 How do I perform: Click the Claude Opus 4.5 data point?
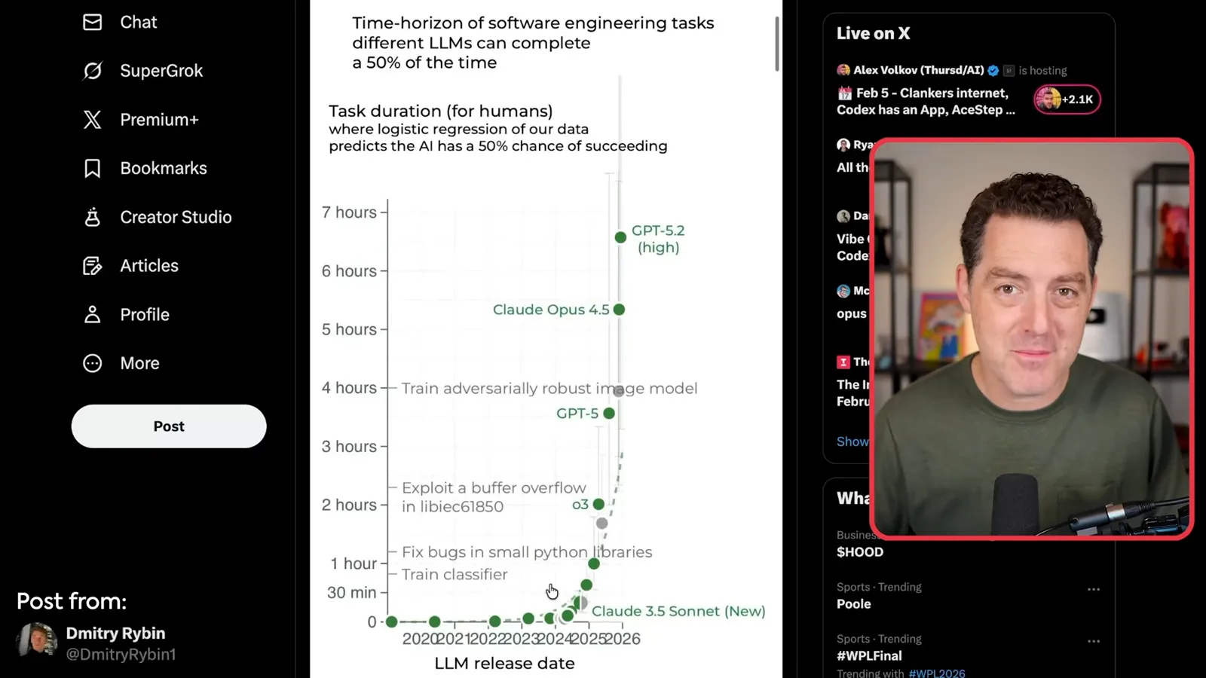[x=619, y=310]
